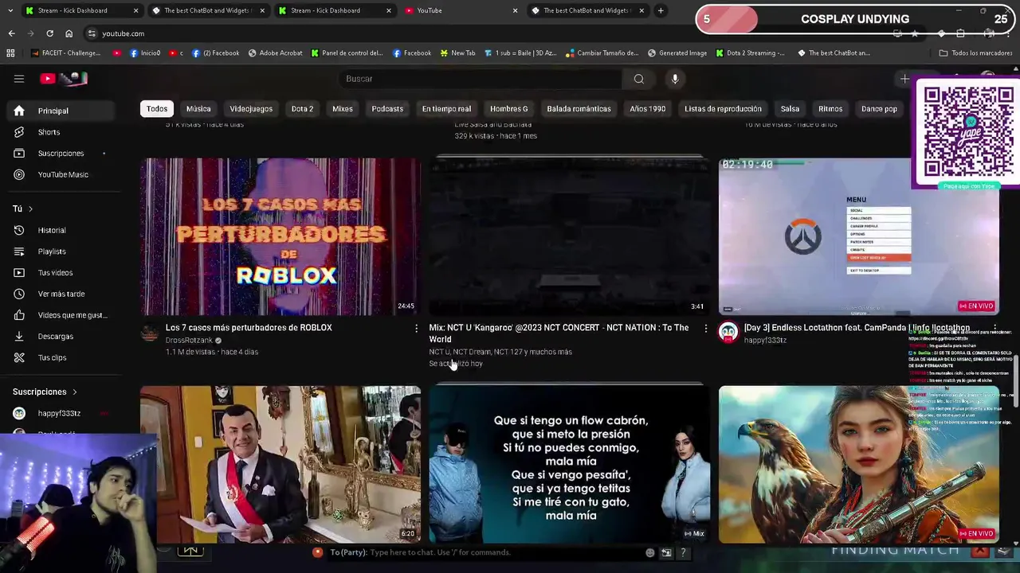Open the YouTube hamburger guide menu
The width and height of the screenshot is (1020, 573).
(x=19, y=79)
